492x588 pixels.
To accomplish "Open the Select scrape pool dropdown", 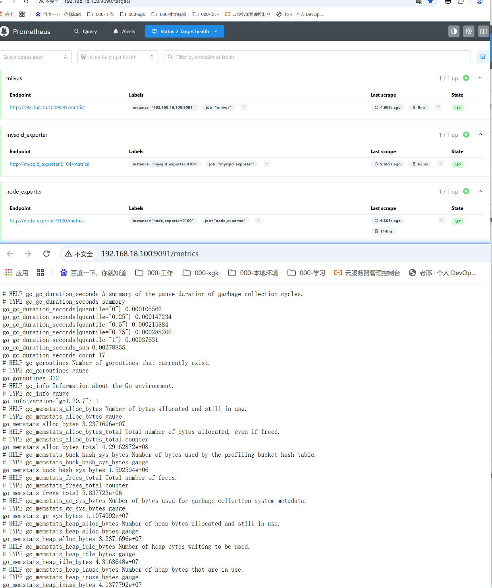I will click(35, 57).
